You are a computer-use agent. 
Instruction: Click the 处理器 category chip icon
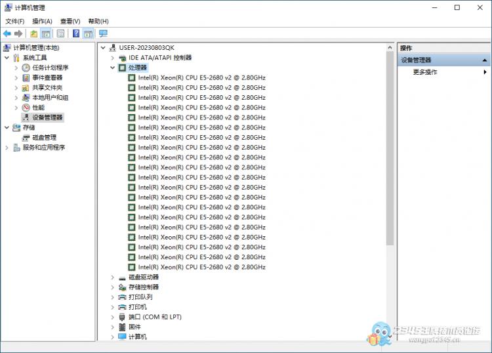(123, 68)
